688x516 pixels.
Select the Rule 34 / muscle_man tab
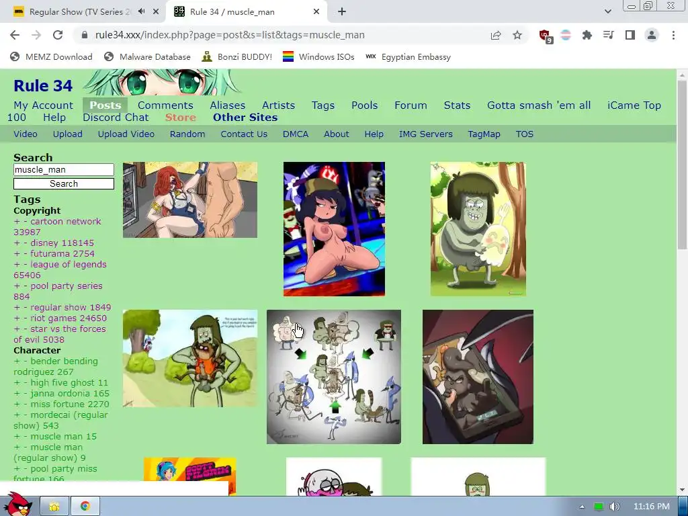click(x=232, y=12)
